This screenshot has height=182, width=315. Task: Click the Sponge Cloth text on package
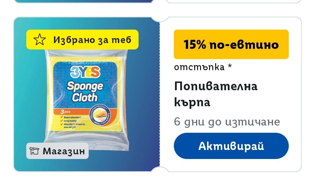[x=85, y=92]
